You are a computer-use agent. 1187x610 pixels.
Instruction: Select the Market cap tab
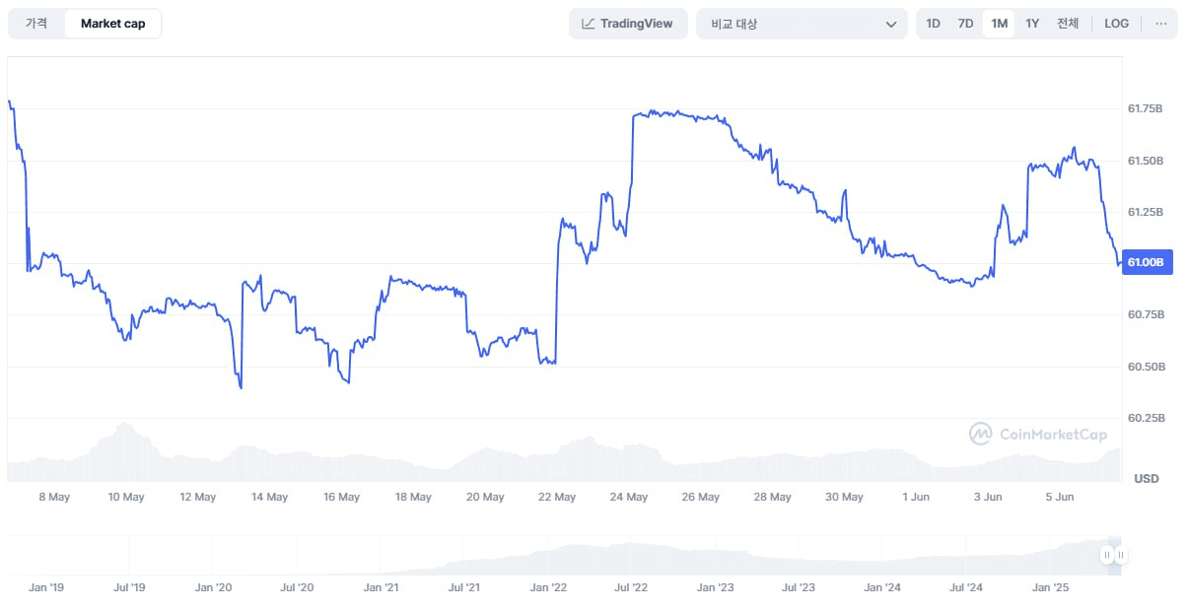click(x=112, y=24)
